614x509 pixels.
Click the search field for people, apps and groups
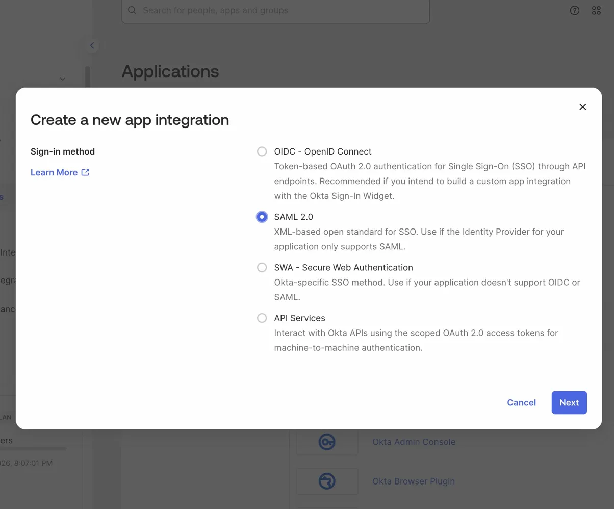click(275, 11)
